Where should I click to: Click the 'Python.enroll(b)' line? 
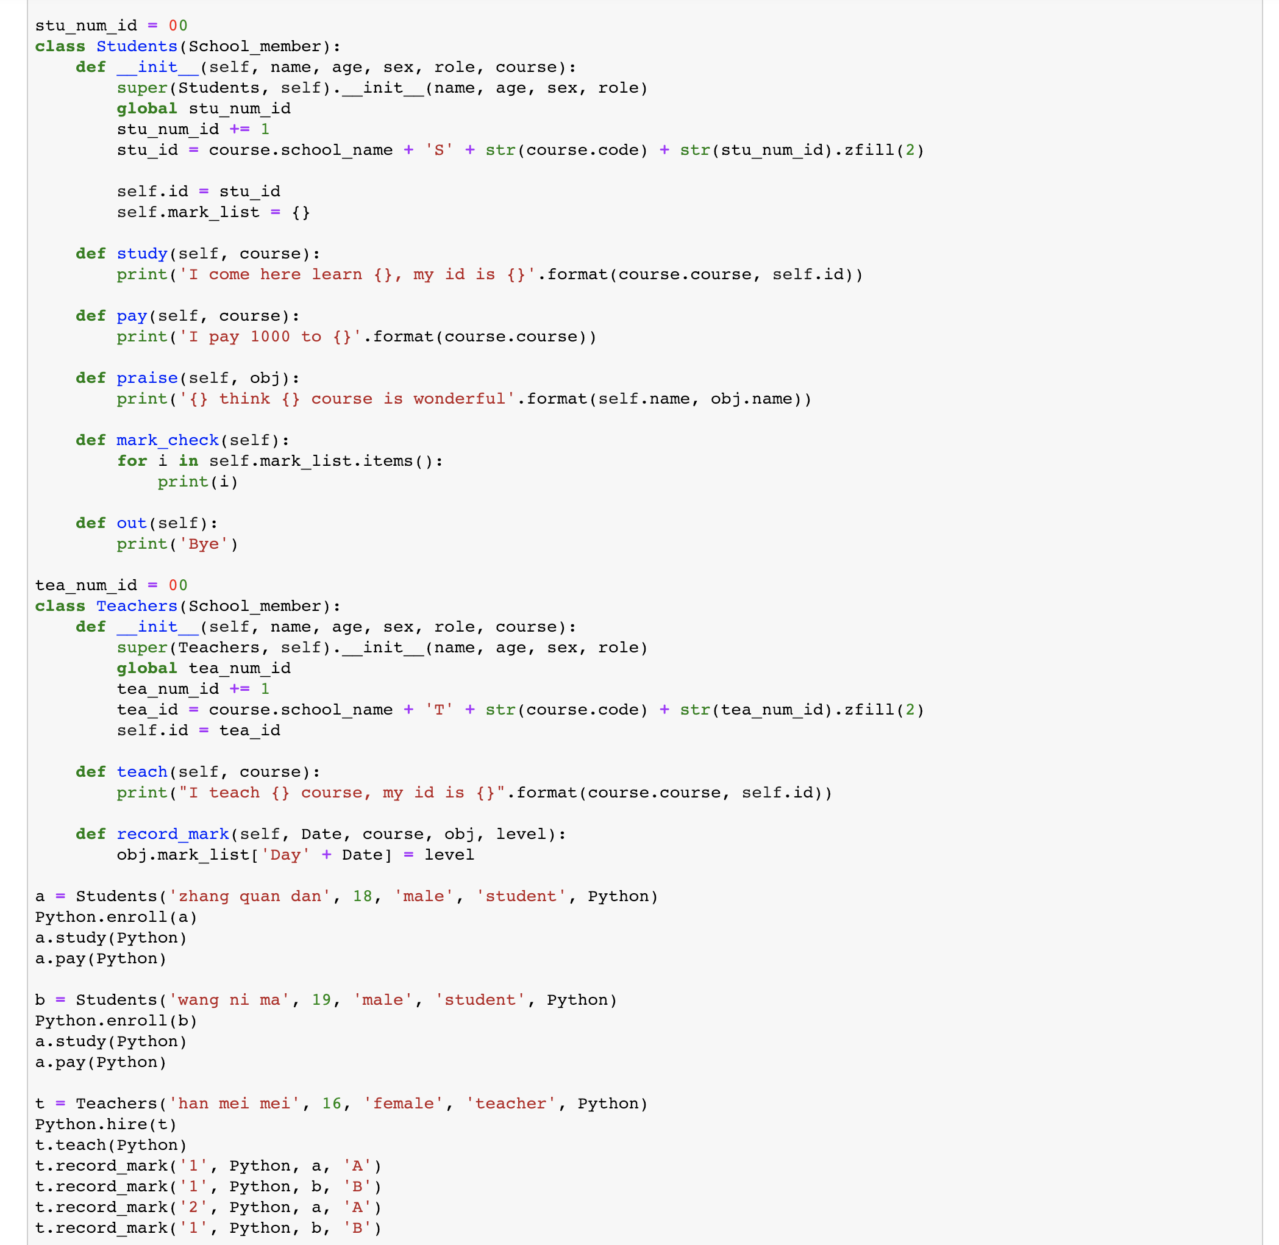(116, 1021)
